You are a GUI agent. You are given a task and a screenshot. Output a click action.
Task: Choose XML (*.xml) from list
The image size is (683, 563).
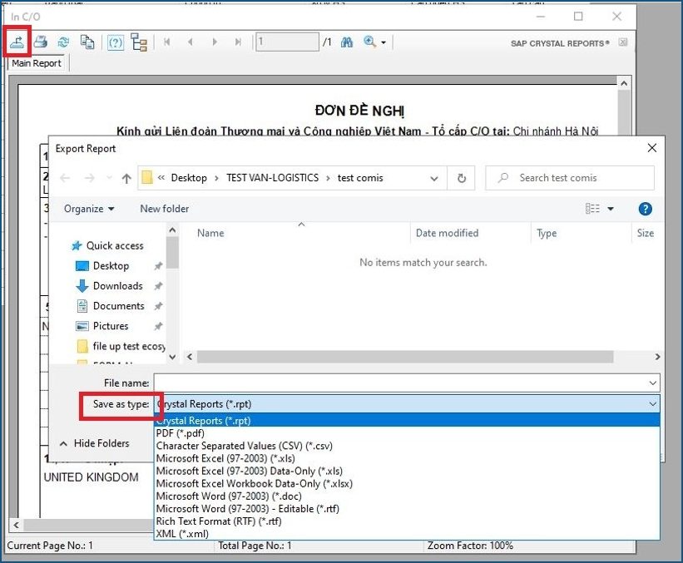pos(407,534)
